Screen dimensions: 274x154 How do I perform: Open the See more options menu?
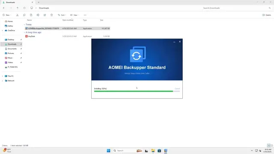coord(85,15)
